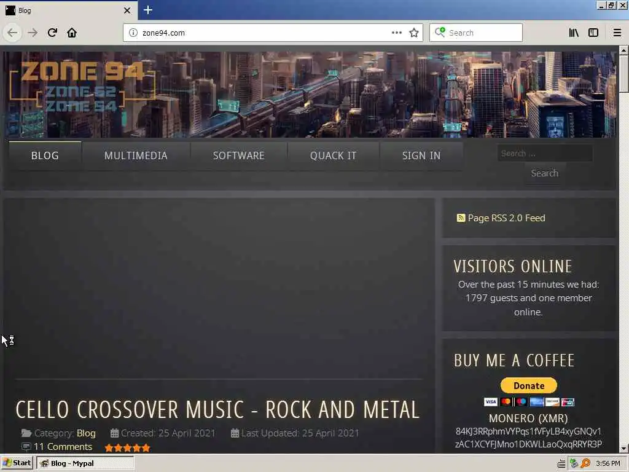Open the SIGN IN navigation item

point(421,155)
